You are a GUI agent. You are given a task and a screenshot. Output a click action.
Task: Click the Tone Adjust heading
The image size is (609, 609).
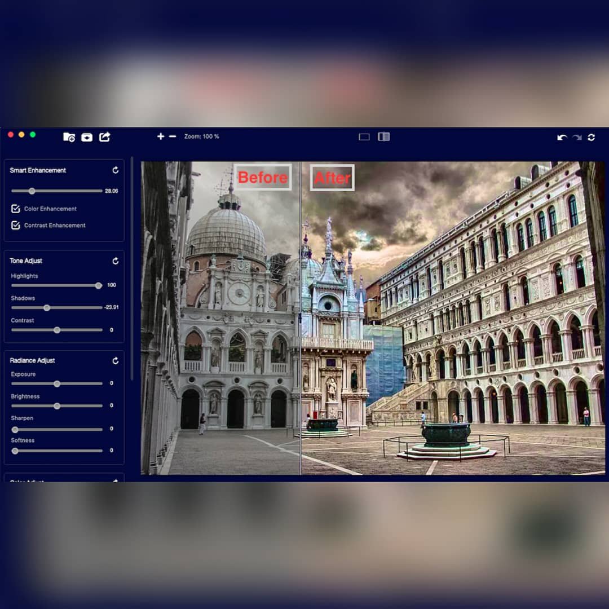pos(25,261)
